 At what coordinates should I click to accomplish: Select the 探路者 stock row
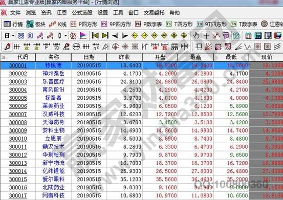tap(141, 98)
